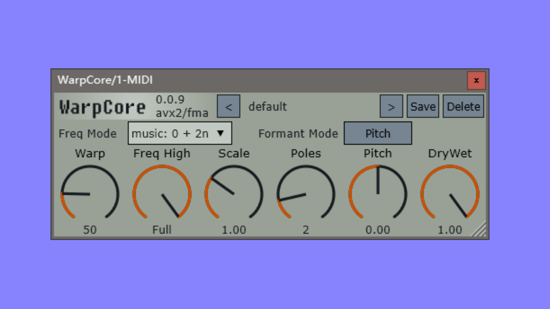Screen dimensions: 550x309
Task: Click the Scale knob
Action: click(x=234, y=194)
